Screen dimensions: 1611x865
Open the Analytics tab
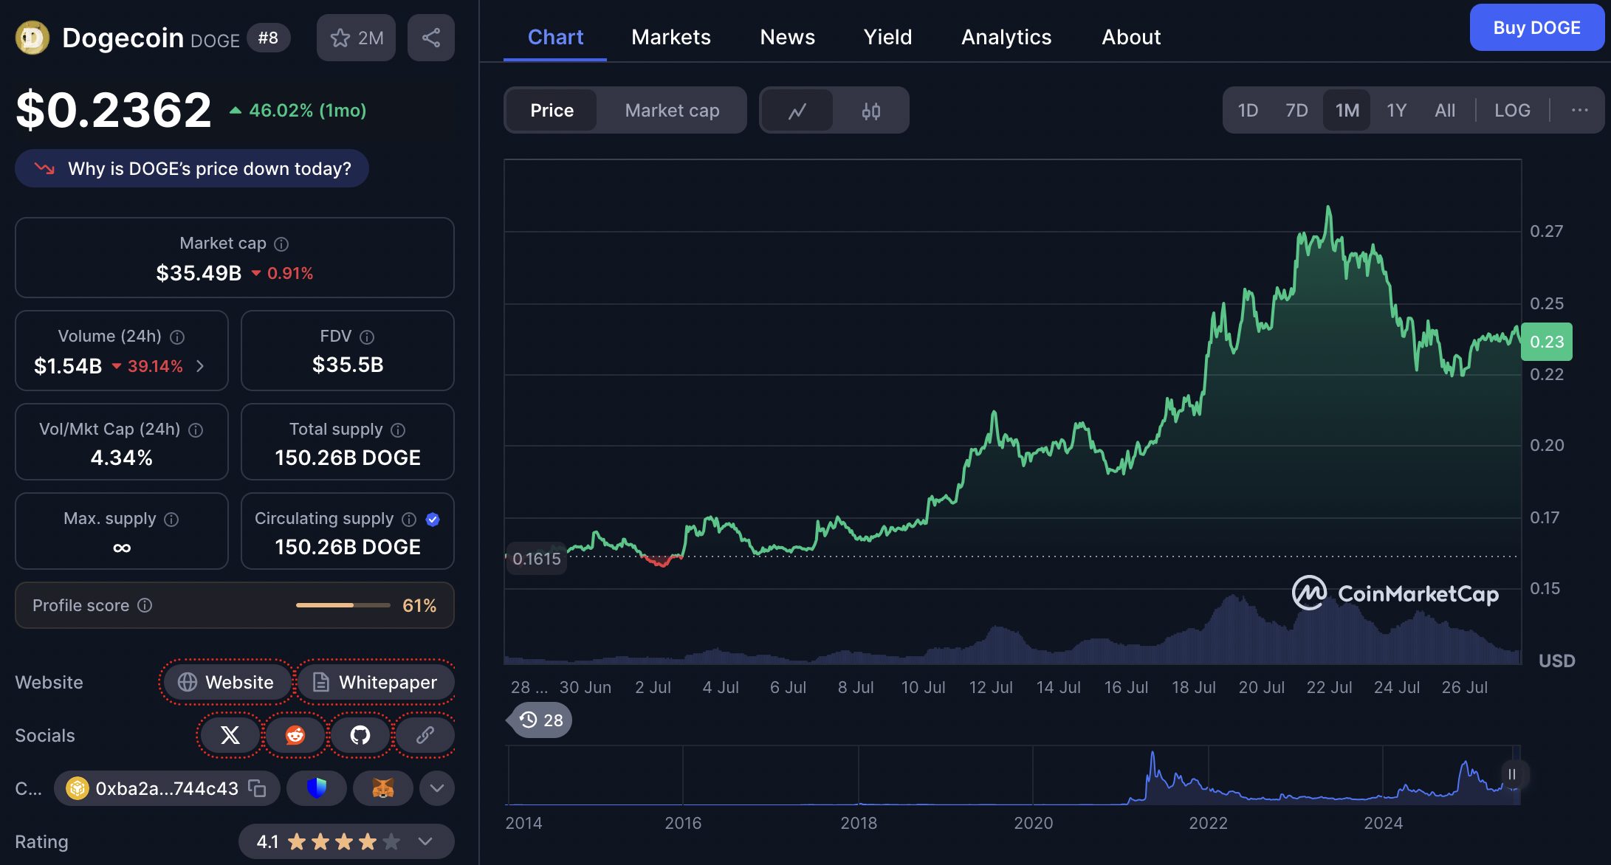(x=1006, y=37)
